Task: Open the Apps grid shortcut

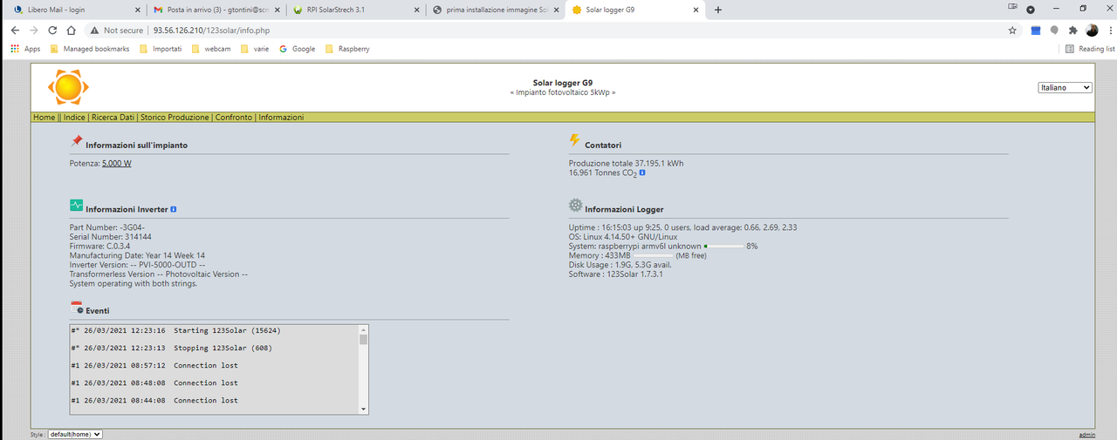Action: tap(25, 49)
